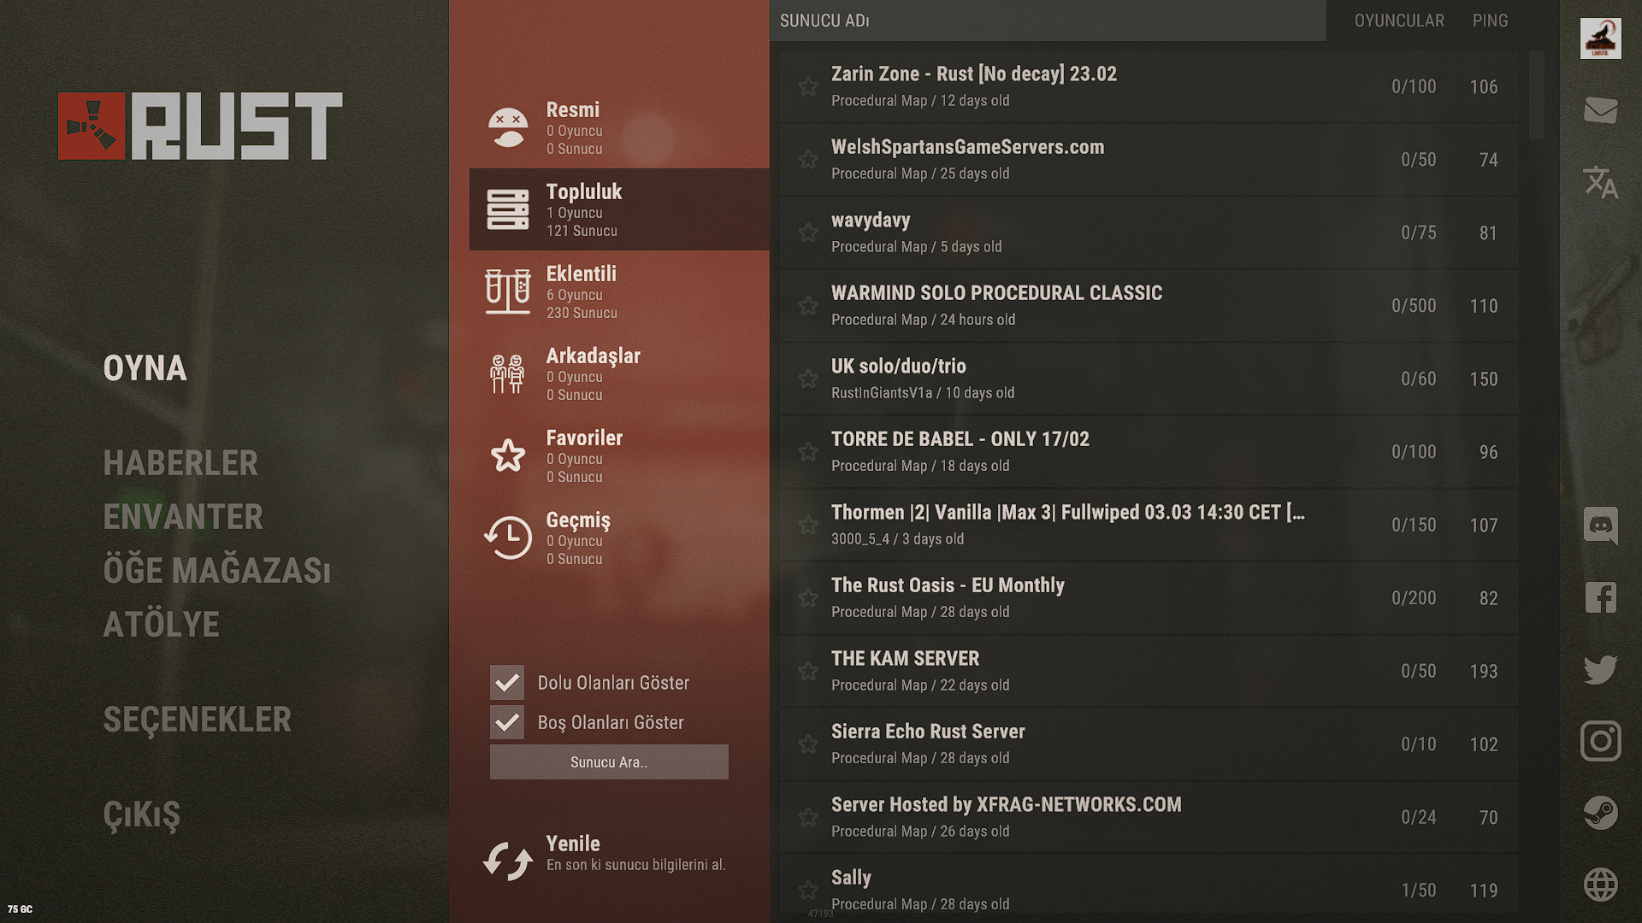Sort by SUNUCU ADI column header
Screen dimensions: 1642x923
(x=824, y=21)
